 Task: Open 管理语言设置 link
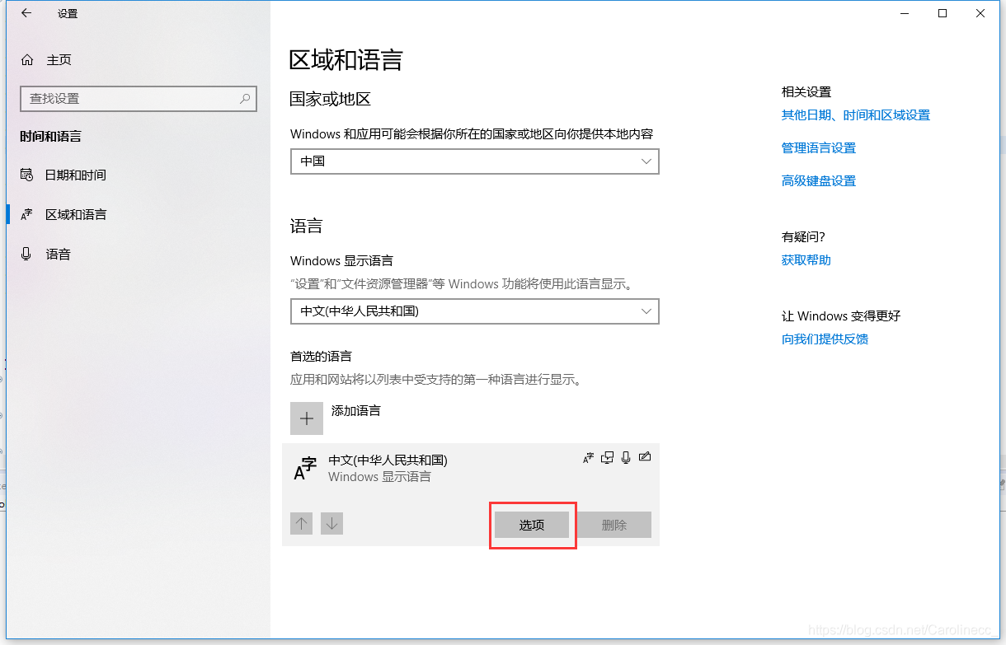(819, 148)
